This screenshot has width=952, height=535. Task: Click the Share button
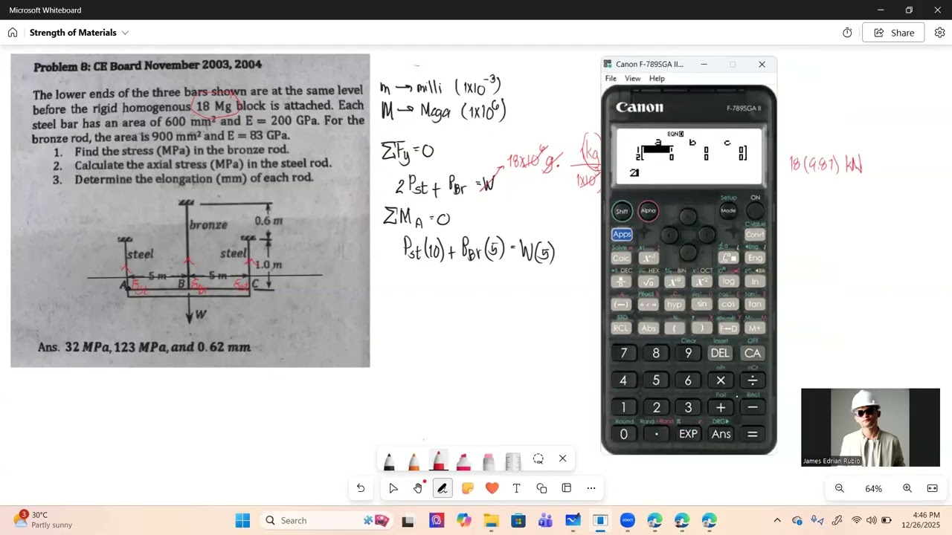(x=893, y=33)
